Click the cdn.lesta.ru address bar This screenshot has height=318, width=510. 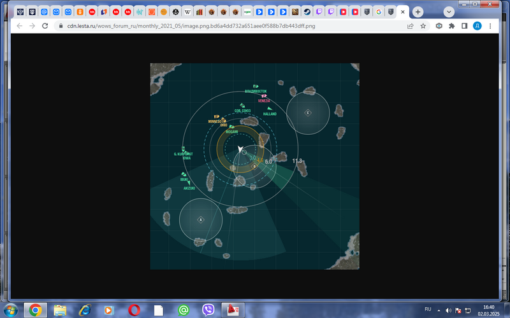coord(191,26)
